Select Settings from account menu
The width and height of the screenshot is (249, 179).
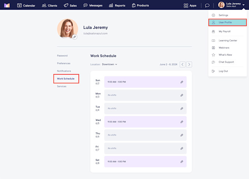click(x=227, y=15)
